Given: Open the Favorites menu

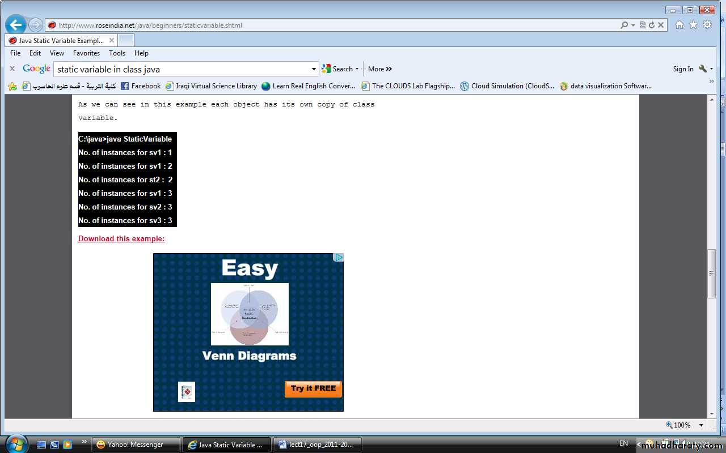Looking at the screenshot, I should point(86,53).
